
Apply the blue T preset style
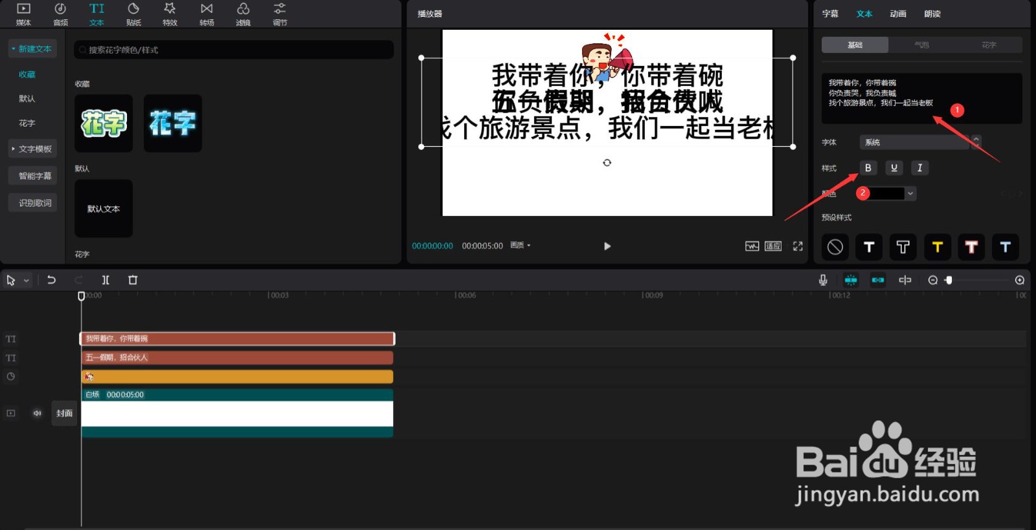[x=1005, y=247]
